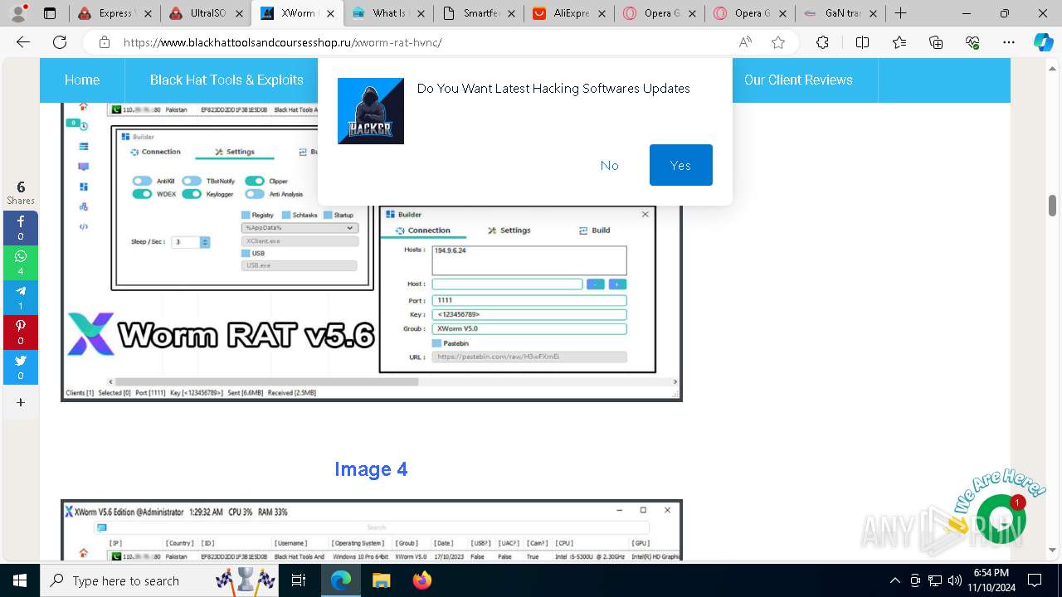Share page on Pinterest
This screenshot has height=597, width=1062.
(x=21, y=332)
